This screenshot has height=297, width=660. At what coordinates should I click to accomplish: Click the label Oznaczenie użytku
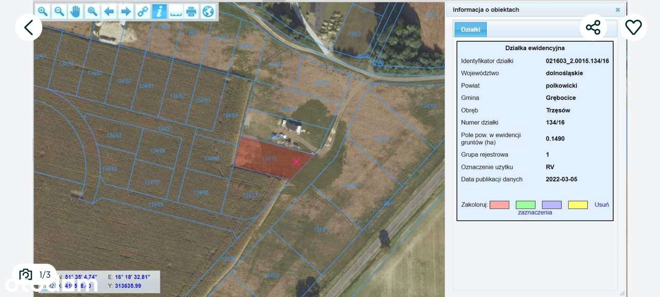point(487,167)
